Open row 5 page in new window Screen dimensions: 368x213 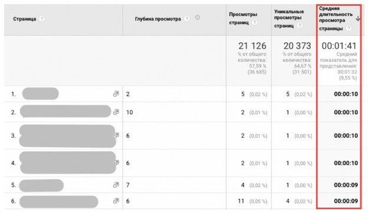tap(116, 185)
